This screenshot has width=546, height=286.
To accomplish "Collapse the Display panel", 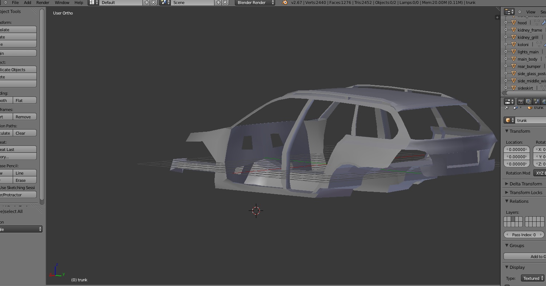I will click(507, 267).
